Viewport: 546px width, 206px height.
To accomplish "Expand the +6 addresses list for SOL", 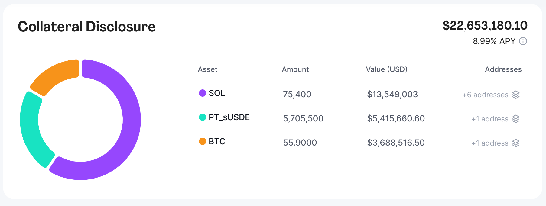I will (485, 95).
